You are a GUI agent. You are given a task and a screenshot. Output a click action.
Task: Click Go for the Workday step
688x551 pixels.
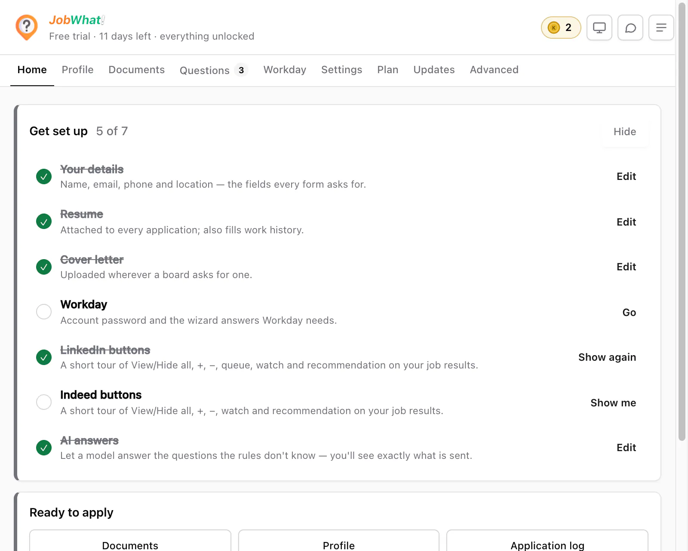[629, 313]
